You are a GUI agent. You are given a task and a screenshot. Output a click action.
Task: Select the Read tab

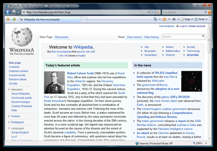tap(121, 37)
